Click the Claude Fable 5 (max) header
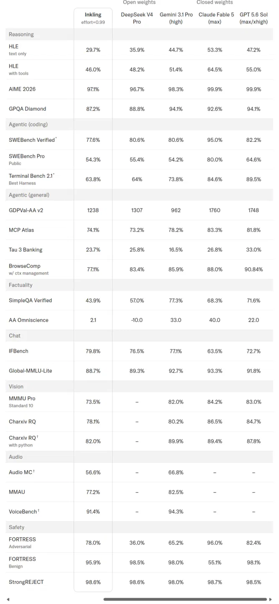This screenshot has width=279, height=604. 215,18
